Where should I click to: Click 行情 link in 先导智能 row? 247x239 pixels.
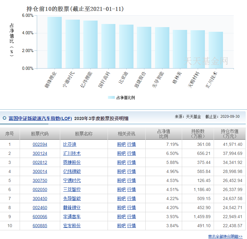tap(131, 198)
